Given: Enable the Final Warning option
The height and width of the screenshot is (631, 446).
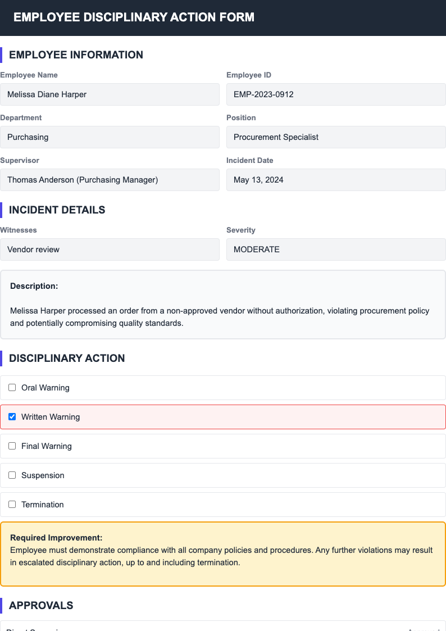Looking at the screenshot, I should point(12,446).
